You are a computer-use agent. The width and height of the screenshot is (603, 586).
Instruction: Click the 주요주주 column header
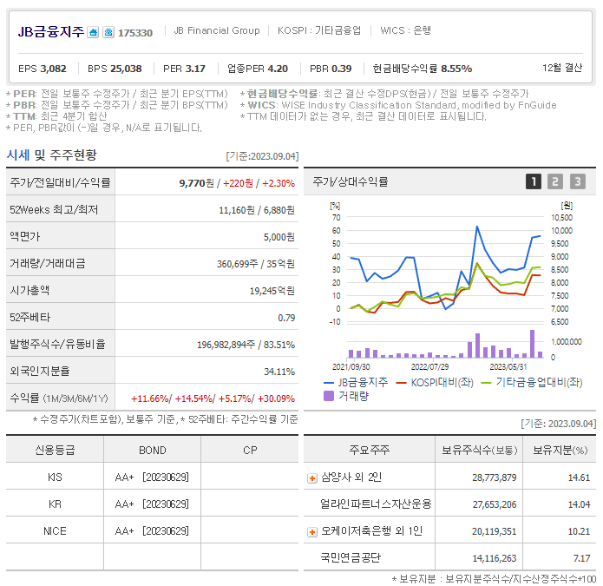[x=370, y=450]
